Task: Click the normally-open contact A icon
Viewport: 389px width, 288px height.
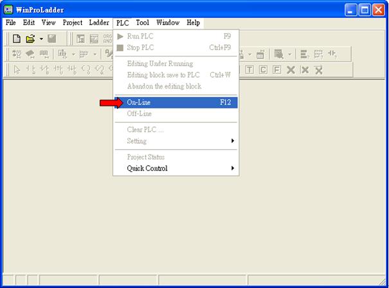Action: pyautogui.click(x=31, y=70)
